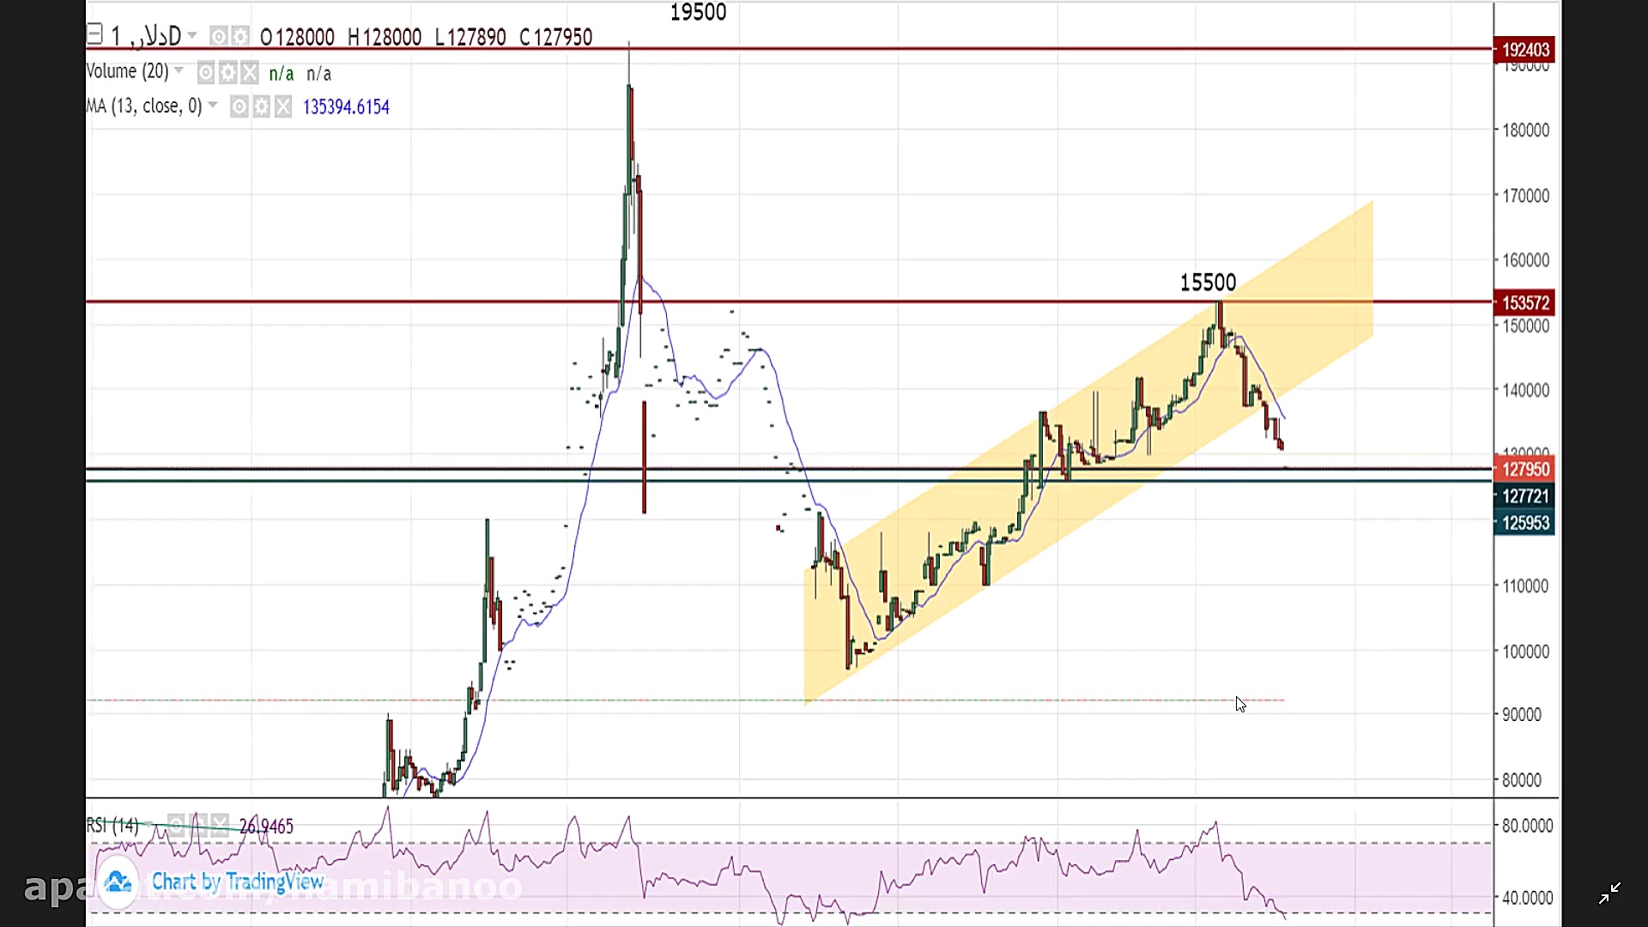
Task: Toggle main price series visibility eye
Action: click(x=219, y=37)
